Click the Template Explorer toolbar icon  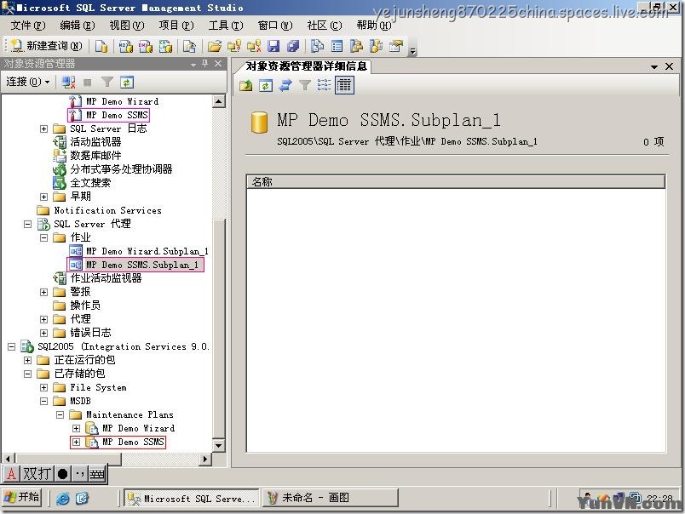click(x=376, y=46)
